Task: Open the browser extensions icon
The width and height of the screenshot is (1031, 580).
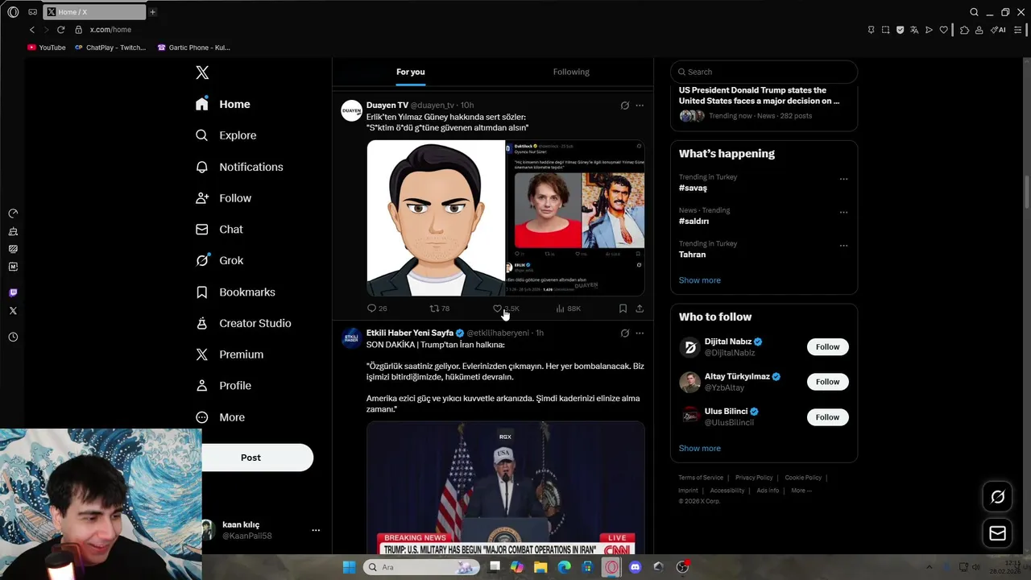Action: [x=964, y=30]
